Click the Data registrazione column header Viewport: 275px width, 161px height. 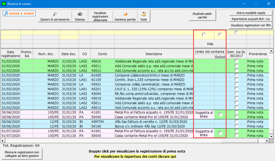pyautogui.click(x=11, y=54)
